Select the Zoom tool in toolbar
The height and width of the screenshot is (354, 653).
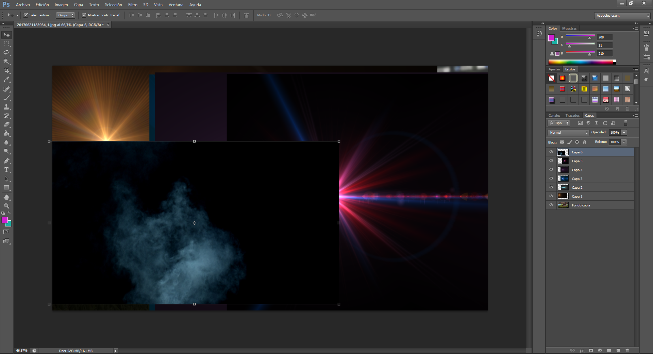coord(6,206)
